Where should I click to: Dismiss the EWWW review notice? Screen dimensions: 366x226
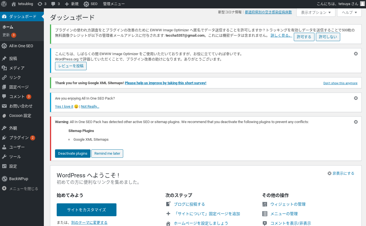tap(356, 54)
